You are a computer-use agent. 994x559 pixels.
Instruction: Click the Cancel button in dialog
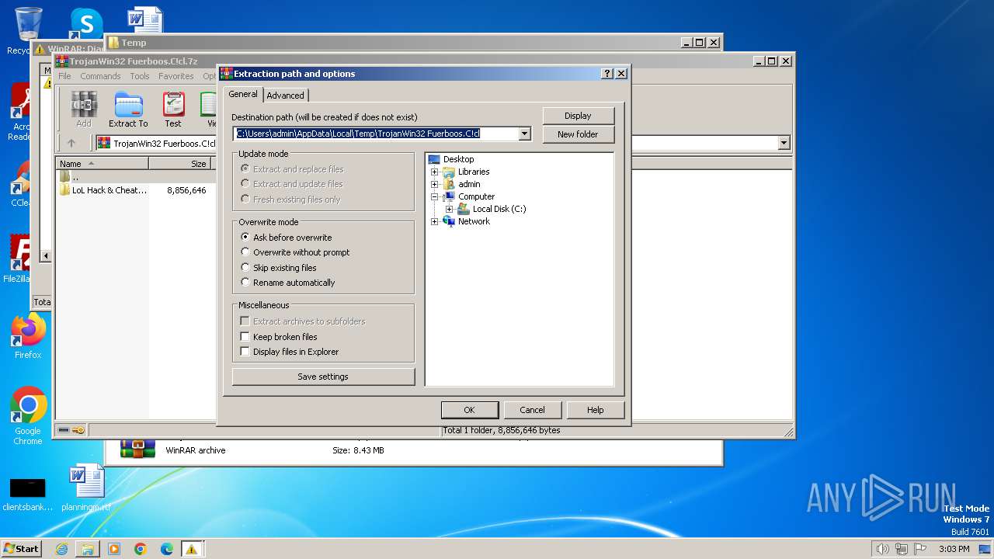pos(532,410)
